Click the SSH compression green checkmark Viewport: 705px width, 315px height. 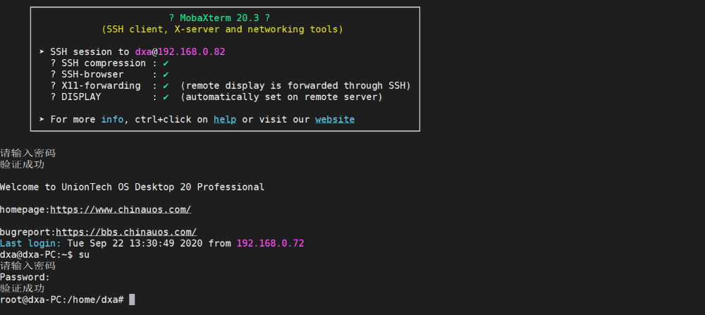click(166, 63)
